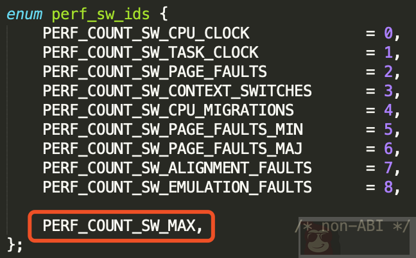Click the purple value 8

click(x=388, y=187)
